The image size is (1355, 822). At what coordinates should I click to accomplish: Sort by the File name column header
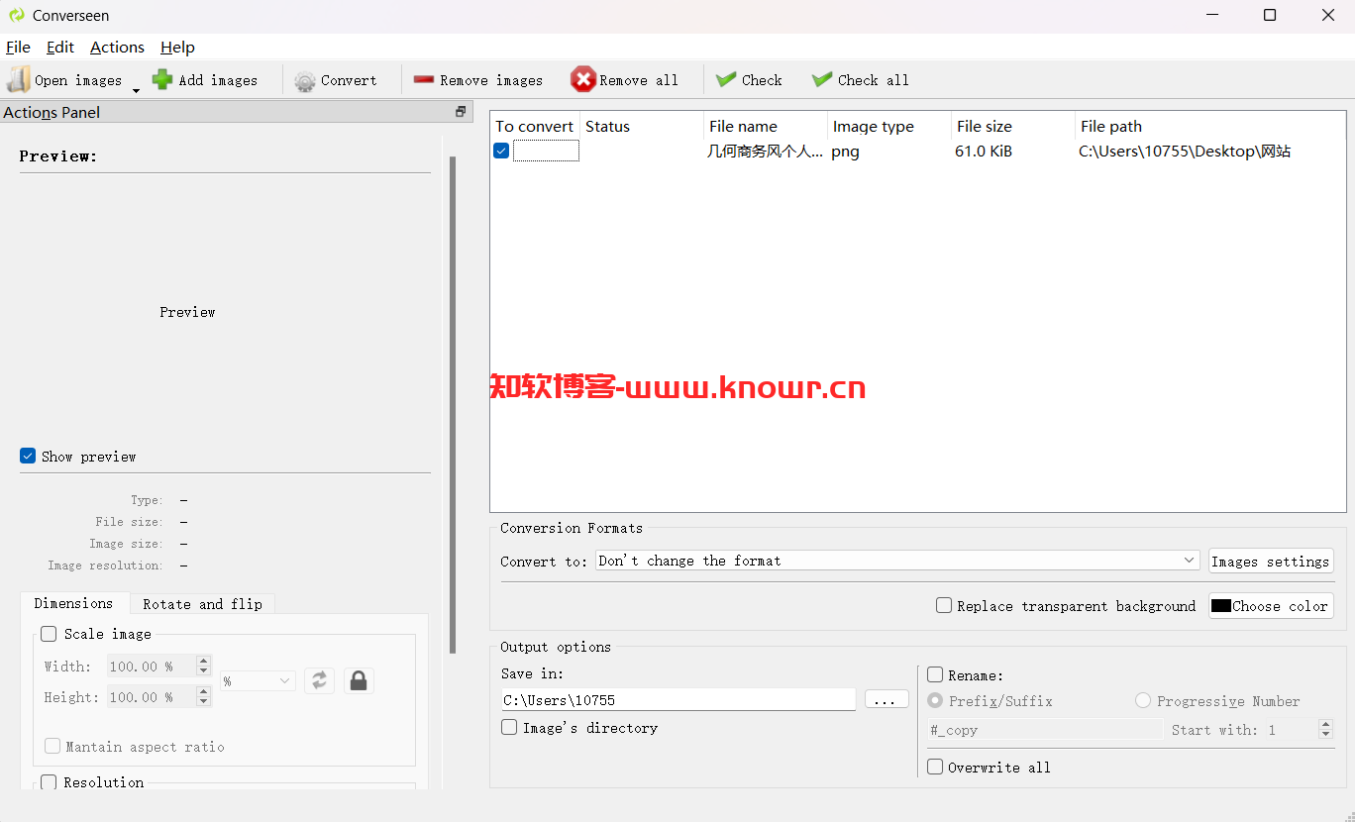coord(766,126)
